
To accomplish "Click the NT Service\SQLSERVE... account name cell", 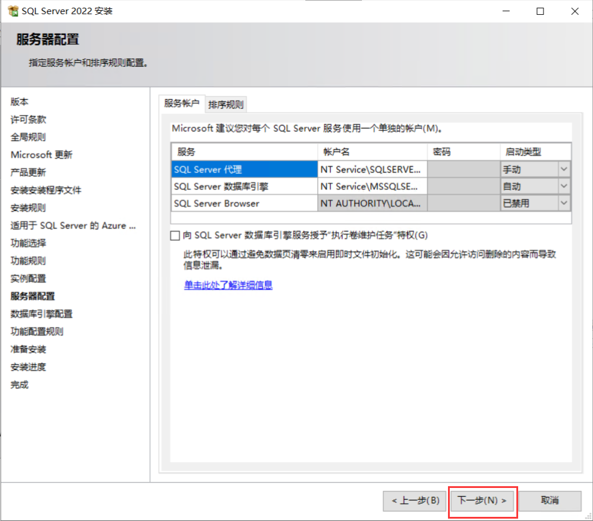I will 373,169.
